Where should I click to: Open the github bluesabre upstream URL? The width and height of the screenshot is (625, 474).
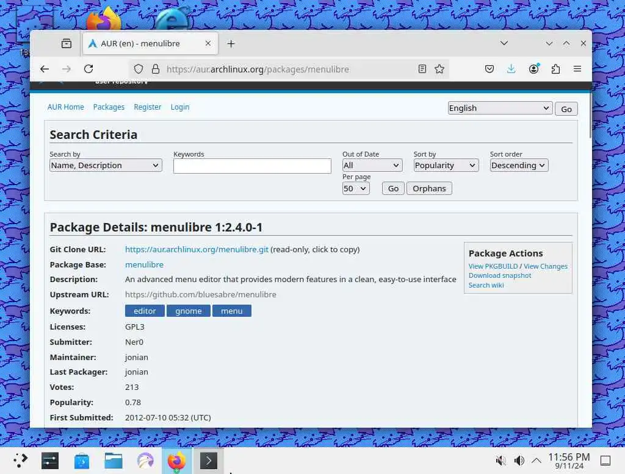pyautogui.click(x=200, y=294)
